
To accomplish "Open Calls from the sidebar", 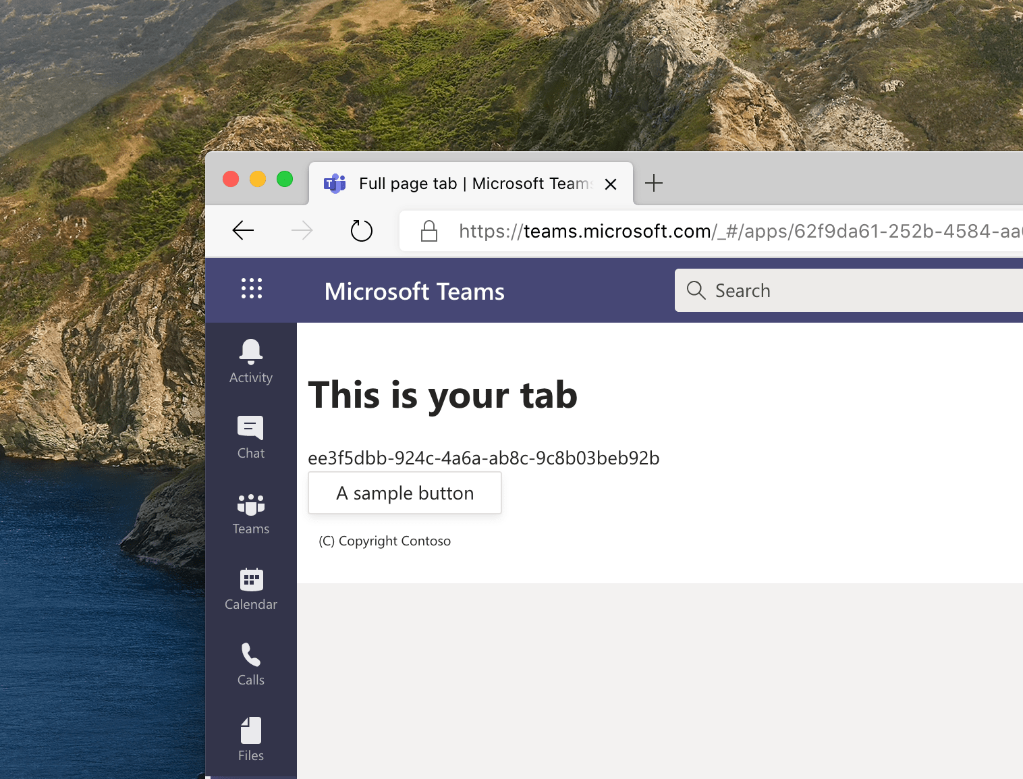I will pyautogui.click(x=251, y=664).
